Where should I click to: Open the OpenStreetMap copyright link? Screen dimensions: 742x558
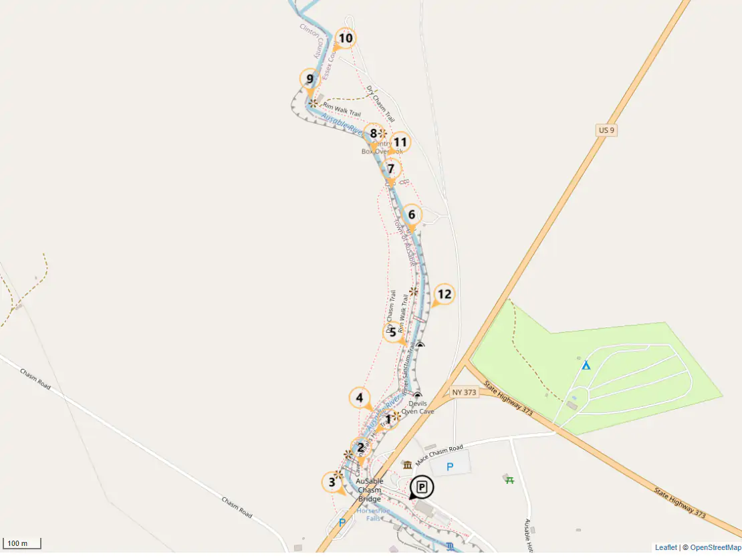click(715, 547)
